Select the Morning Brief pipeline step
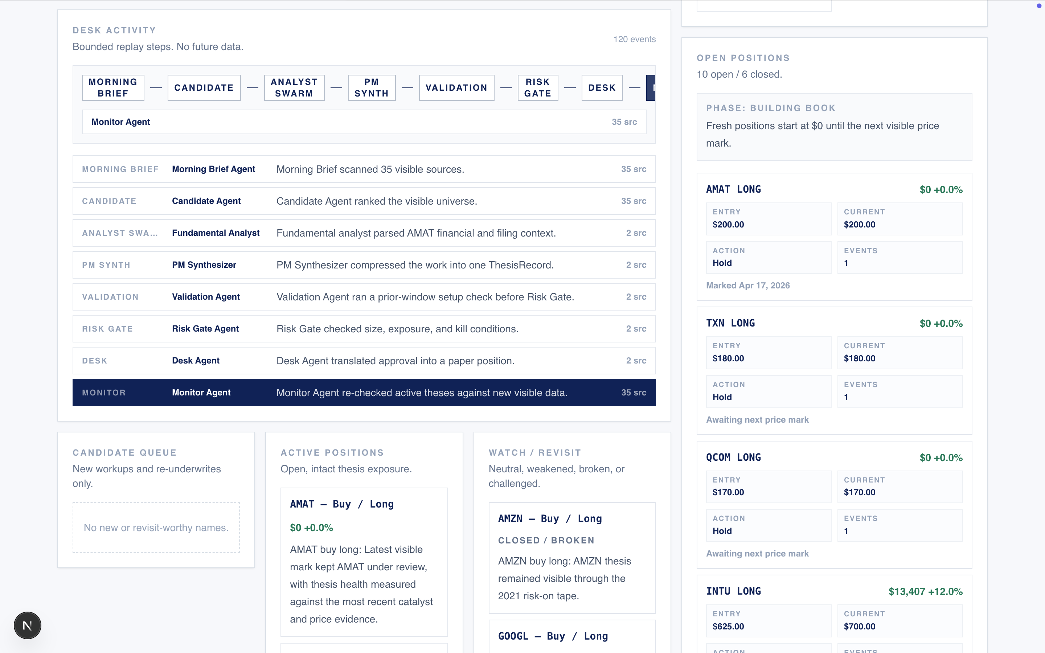 113,88
